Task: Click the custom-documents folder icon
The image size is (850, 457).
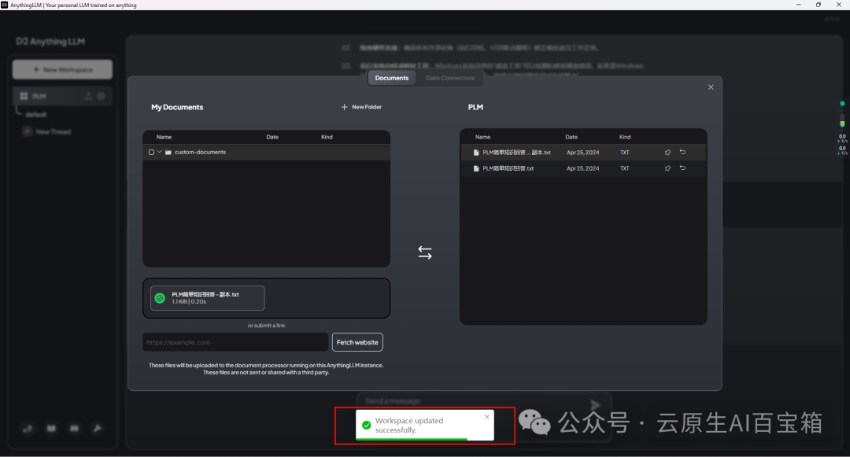Action: coord(168,152)
